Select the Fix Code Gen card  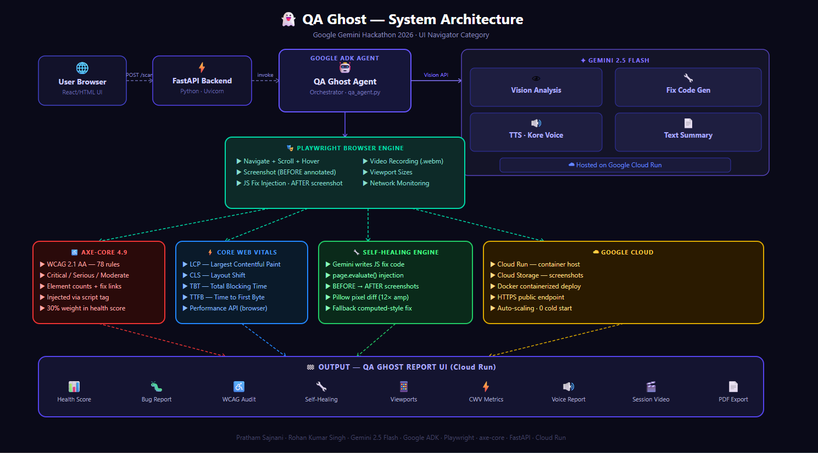pyautogui.click(x=688, y=87)
